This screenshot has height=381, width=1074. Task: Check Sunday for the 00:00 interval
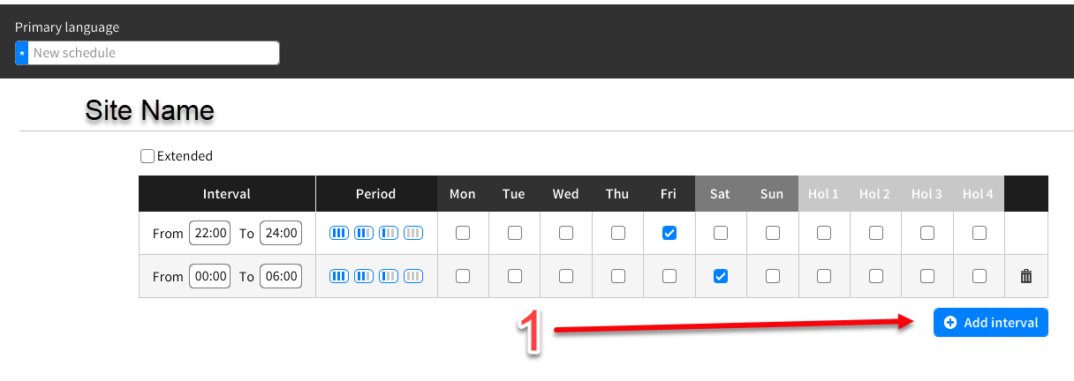[x=773, y=276]
